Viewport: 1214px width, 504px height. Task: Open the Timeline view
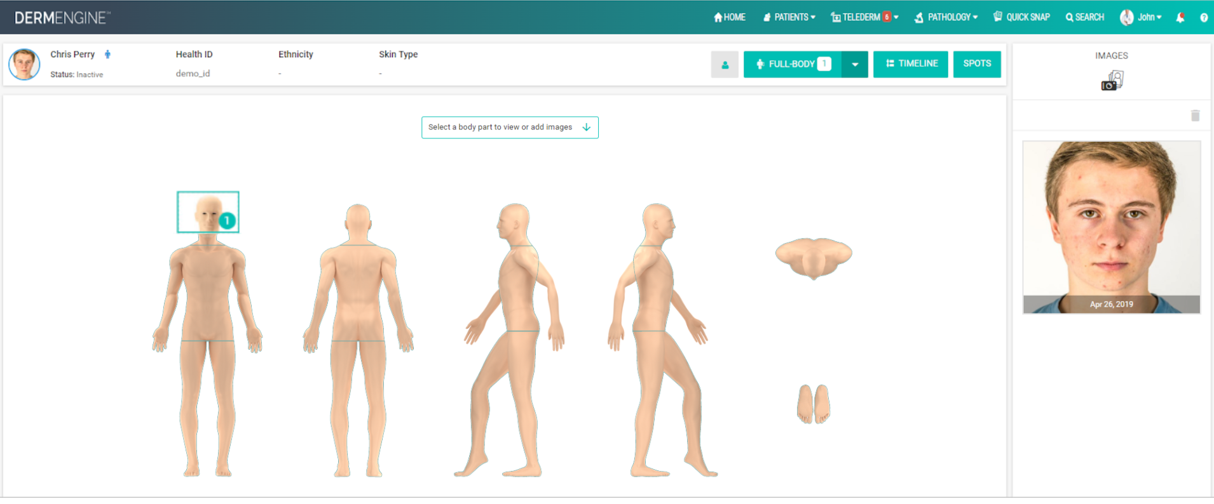click(x=911, y=64)
